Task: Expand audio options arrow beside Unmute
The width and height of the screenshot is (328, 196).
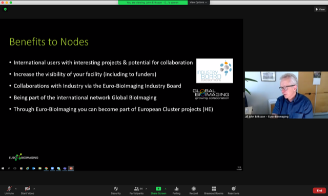Action: tap(16, 189)
